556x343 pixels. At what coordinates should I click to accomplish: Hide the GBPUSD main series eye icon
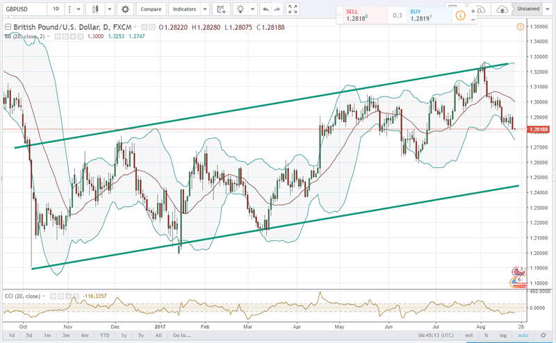(145, 27)
